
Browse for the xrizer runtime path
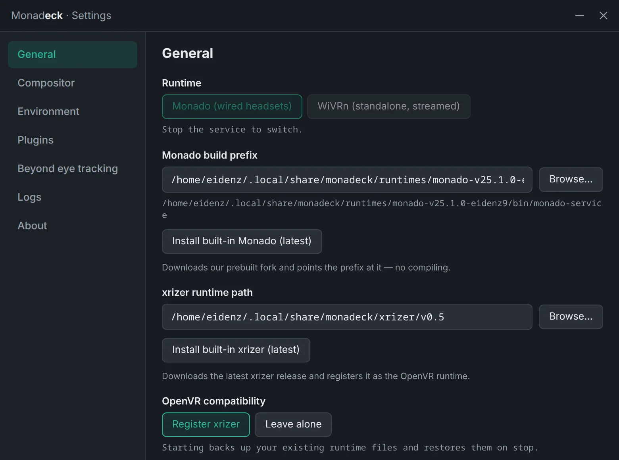[x=571, y=317]
